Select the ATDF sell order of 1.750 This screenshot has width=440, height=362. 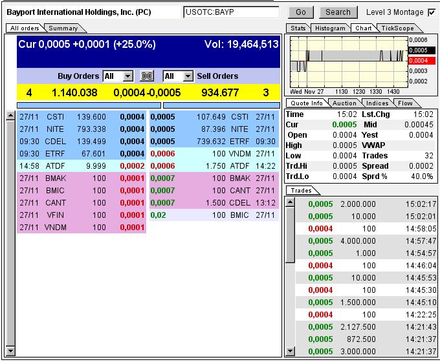coord(214,166)
